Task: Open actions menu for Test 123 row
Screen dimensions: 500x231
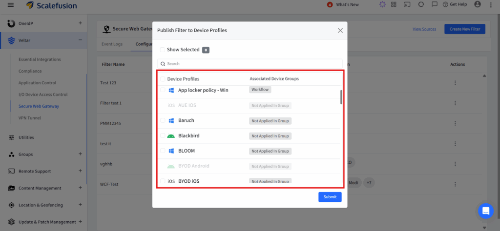Action: pyautogui.click(x=455, y=83)
